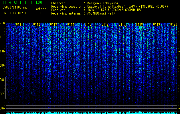This screenshot has height=114, width=180.
Task: Click the meteor count value 1
Action: [41, 13]
